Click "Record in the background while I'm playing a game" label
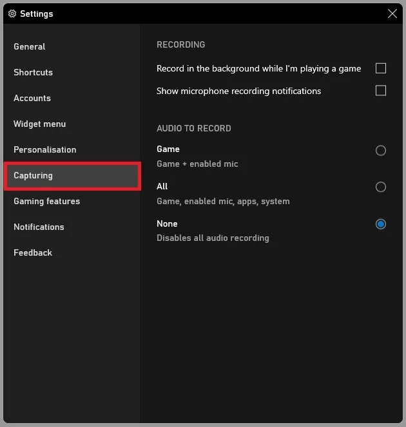 pos(259,69)
